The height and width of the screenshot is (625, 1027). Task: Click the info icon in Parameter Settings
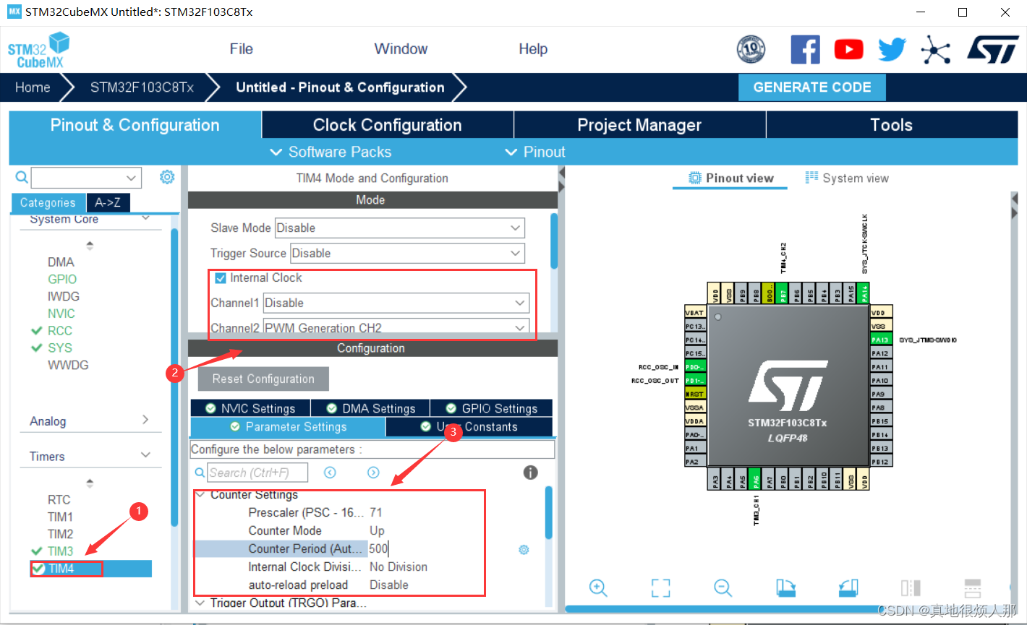tap(530, 472)
